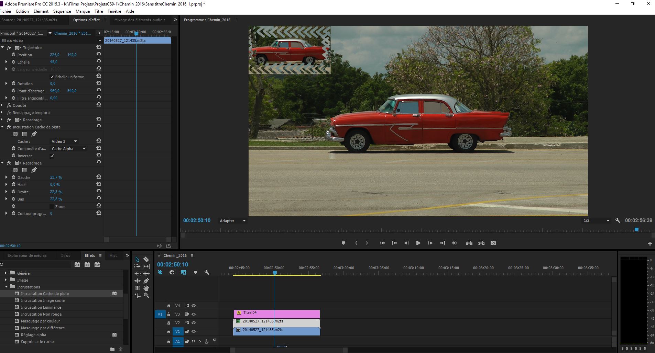Open the Séquence menu
This screenshot has height=353, width=655.
tap(62, 11)
